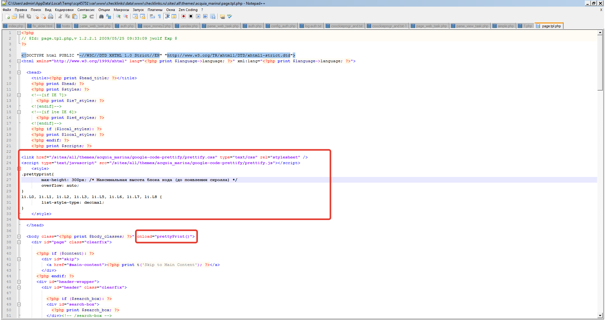Collapse the IE 7 comment fold, line 12
This screenshot has width=605, height=320.
[x=19, y=95]
